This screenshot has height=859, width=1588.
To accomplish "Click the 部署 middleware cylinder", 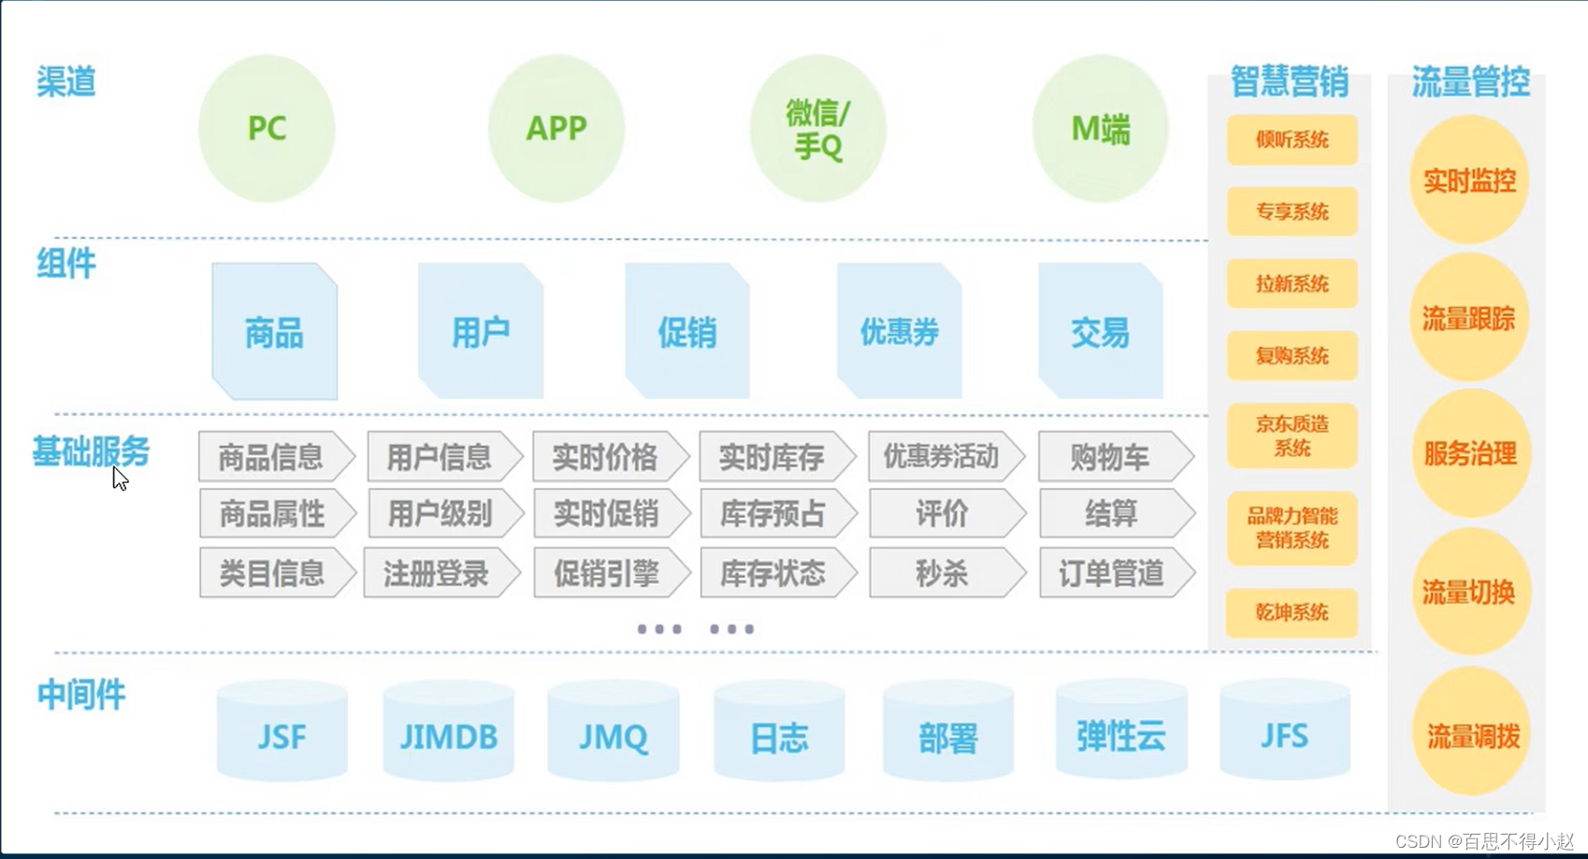I will pyautogui.click(x=948, y=731).
